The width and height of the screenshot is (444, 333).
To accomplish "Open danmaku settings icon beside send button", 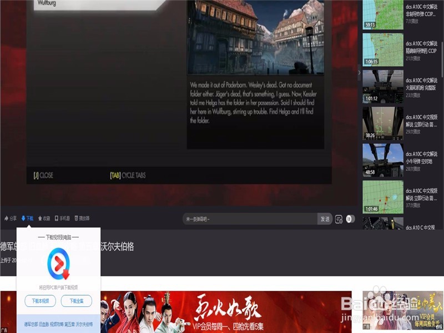I will coord(339,219).
